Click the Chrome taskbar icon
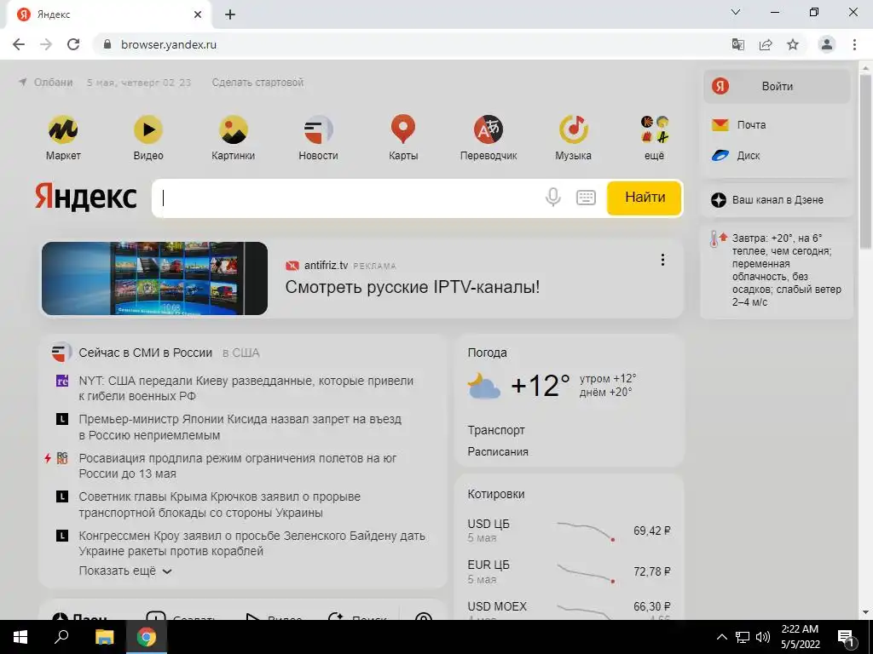 pos(147,637)
